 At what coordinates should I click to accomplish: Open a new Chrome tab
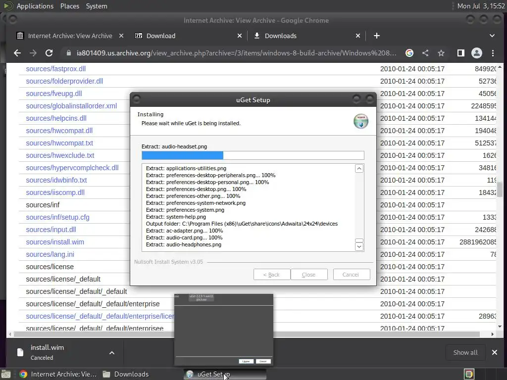tap(377, 36)
